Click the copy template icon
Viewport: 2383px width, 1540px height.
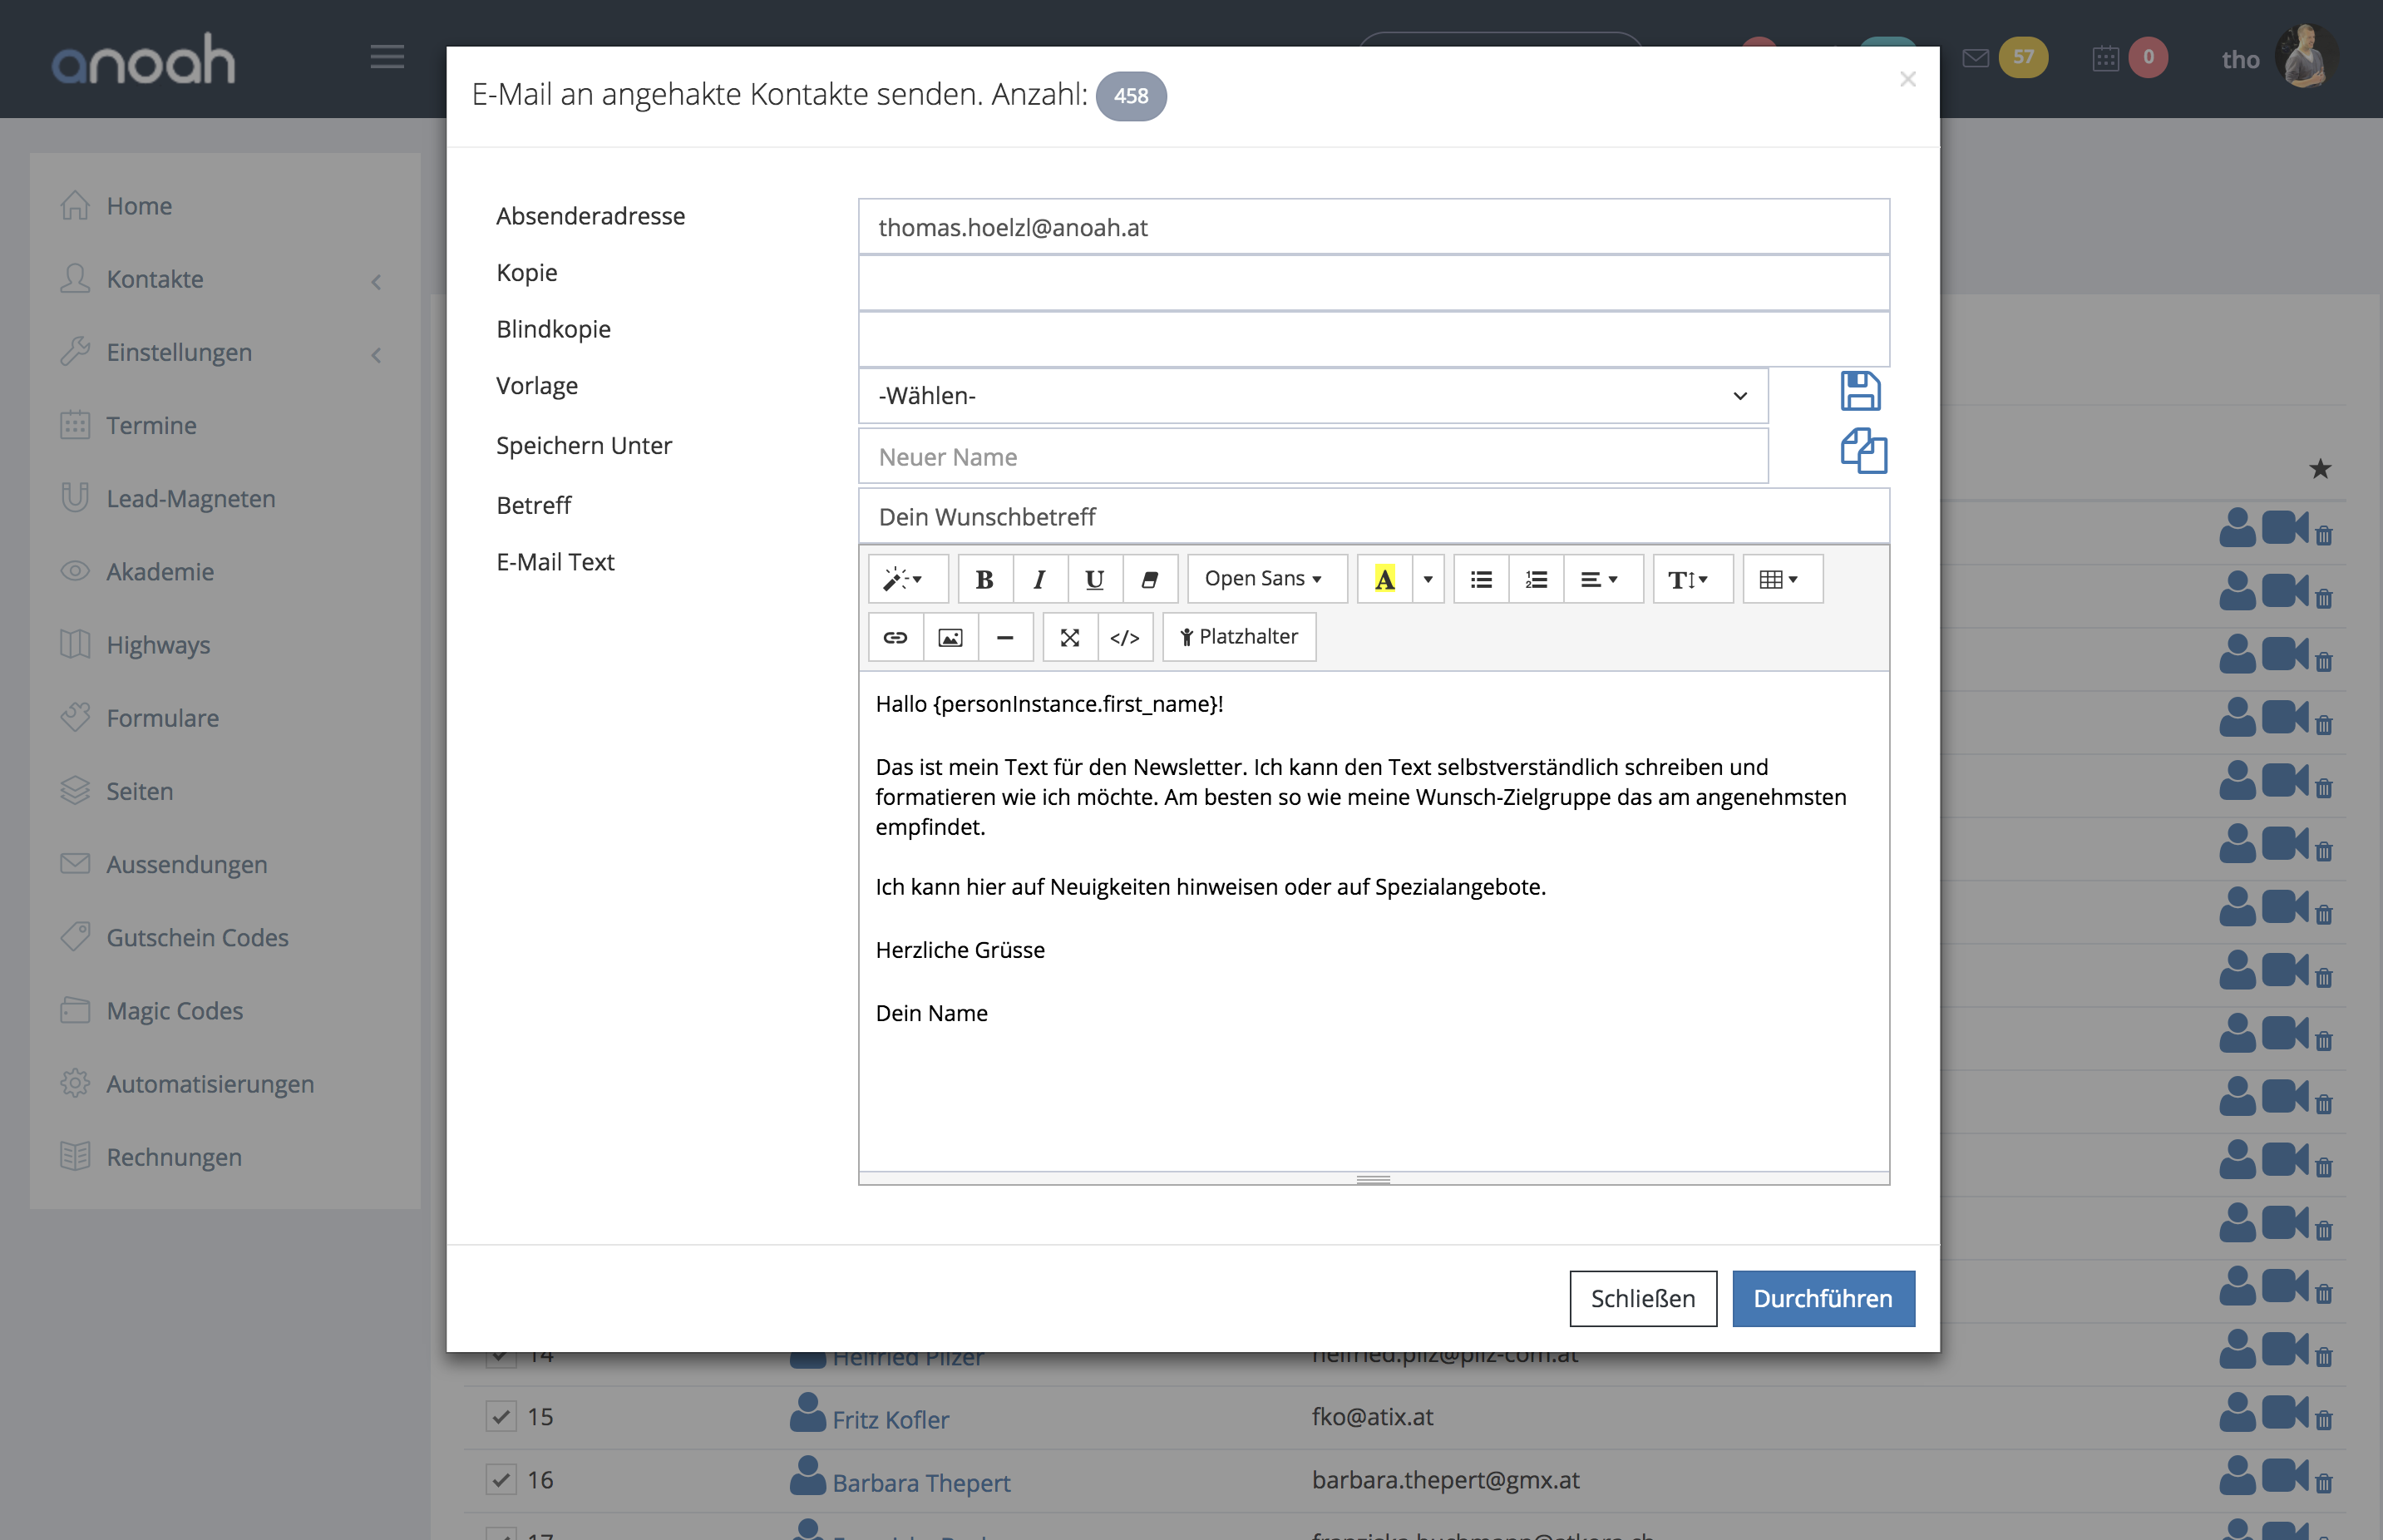pos(1863,451)
